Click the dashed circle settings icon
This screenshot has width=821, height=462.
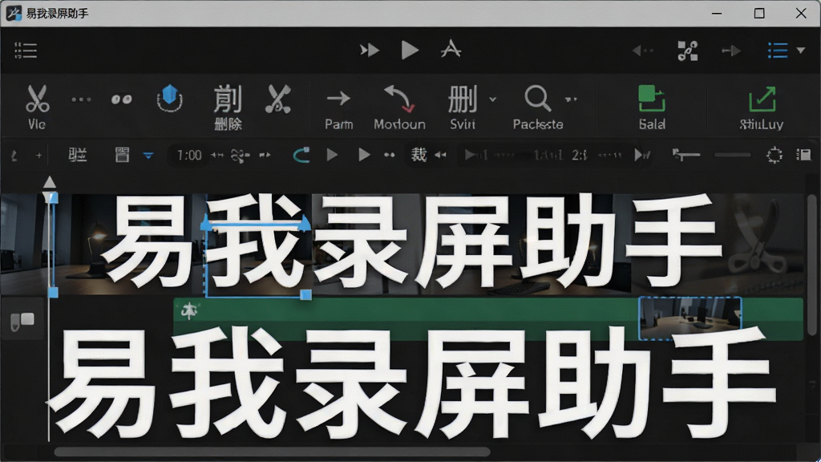point(774,155)
